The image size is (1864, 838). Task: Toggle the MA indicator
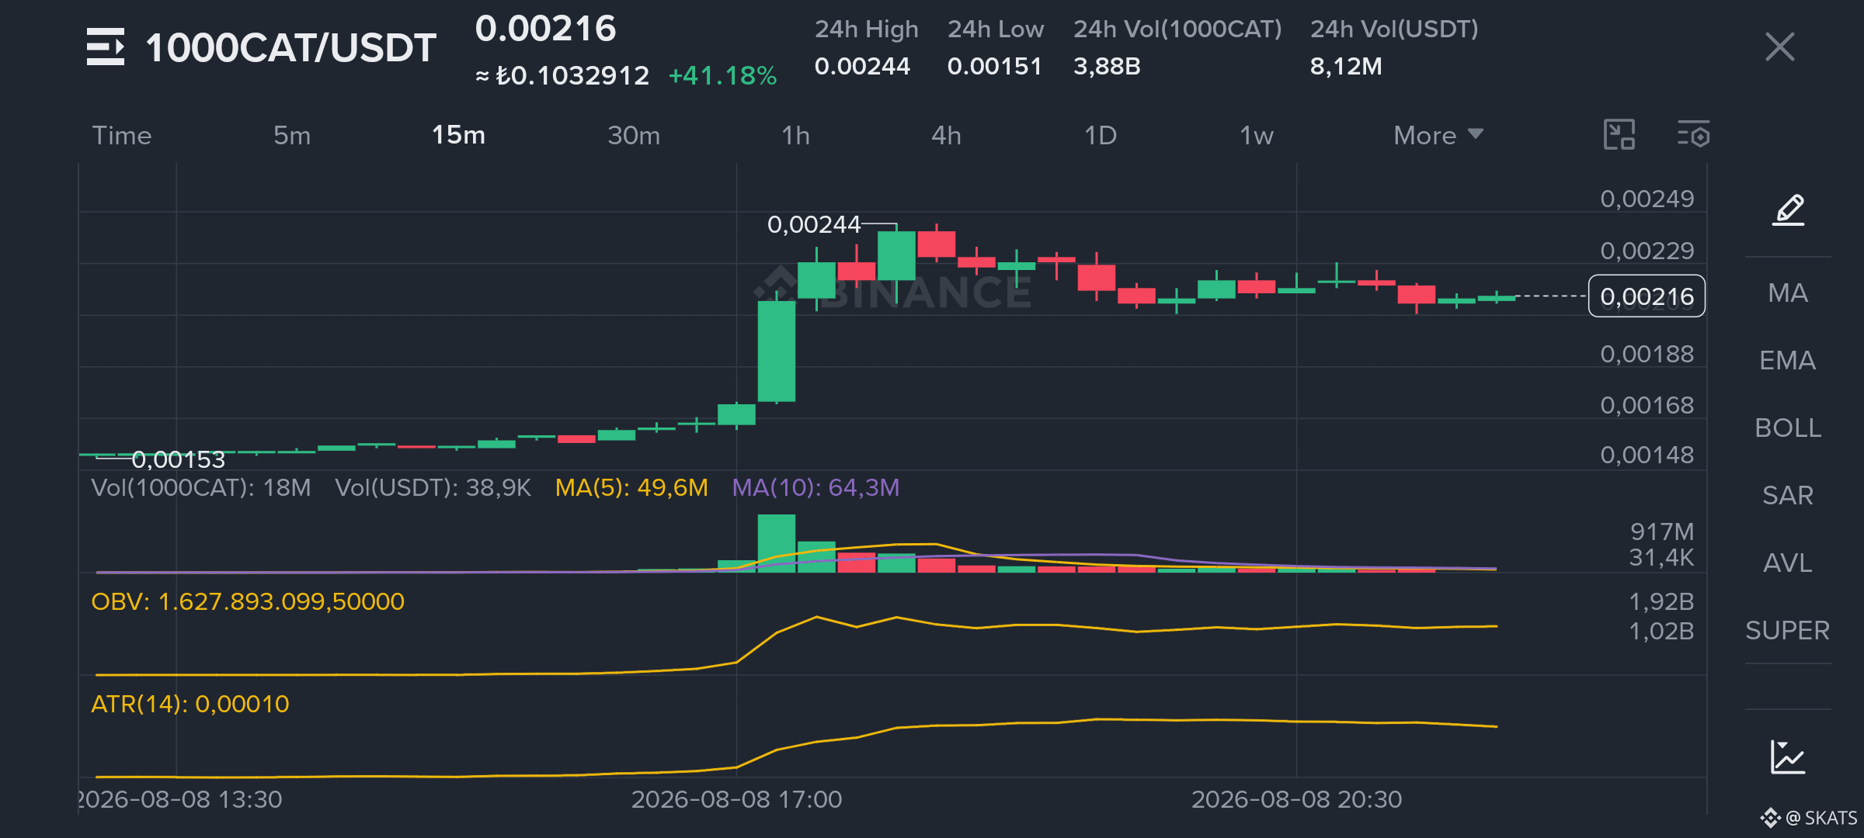1788,293
